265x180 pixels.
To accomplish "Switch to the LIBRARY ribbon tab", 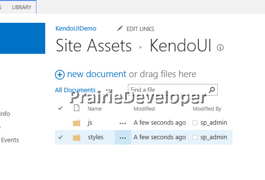I will (x=21, y=7).
